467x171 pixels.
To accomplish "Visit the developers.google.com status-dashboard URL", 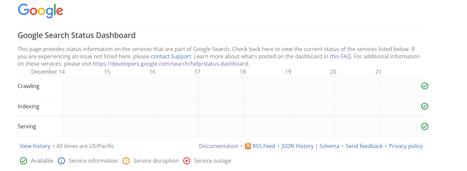I will (x=170, y=64).
